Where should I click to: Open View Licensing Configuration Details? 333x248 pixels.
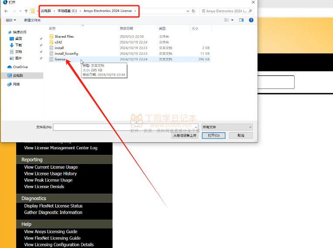pos(59,245)
